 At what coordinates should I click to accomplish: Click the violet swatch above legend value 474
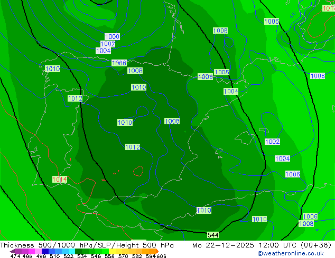pyautogui.click(x=18, y=251)
